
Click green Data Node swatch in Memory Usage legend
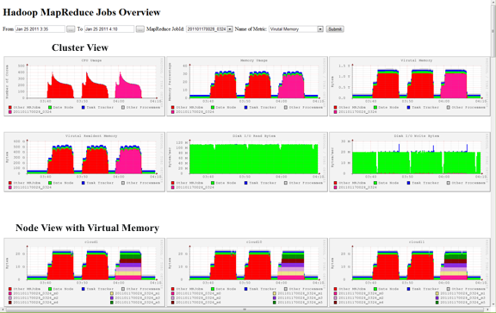213,108
